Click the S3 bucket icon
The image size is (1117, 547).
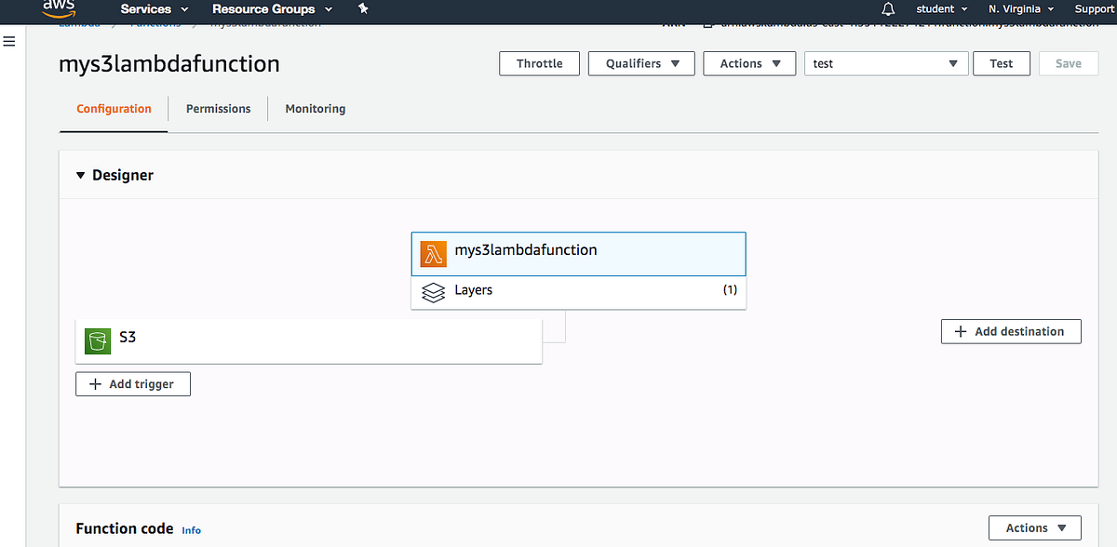click(97, 340)
